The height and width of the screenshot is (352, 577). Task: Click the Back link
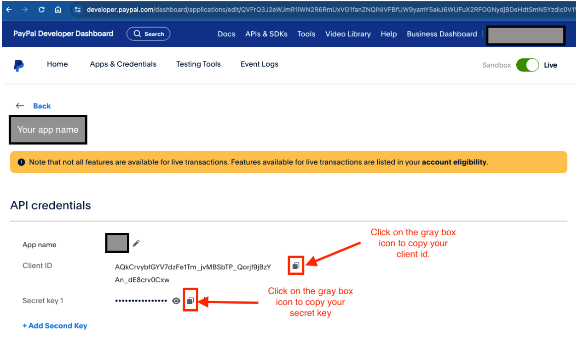coord(42,106)
